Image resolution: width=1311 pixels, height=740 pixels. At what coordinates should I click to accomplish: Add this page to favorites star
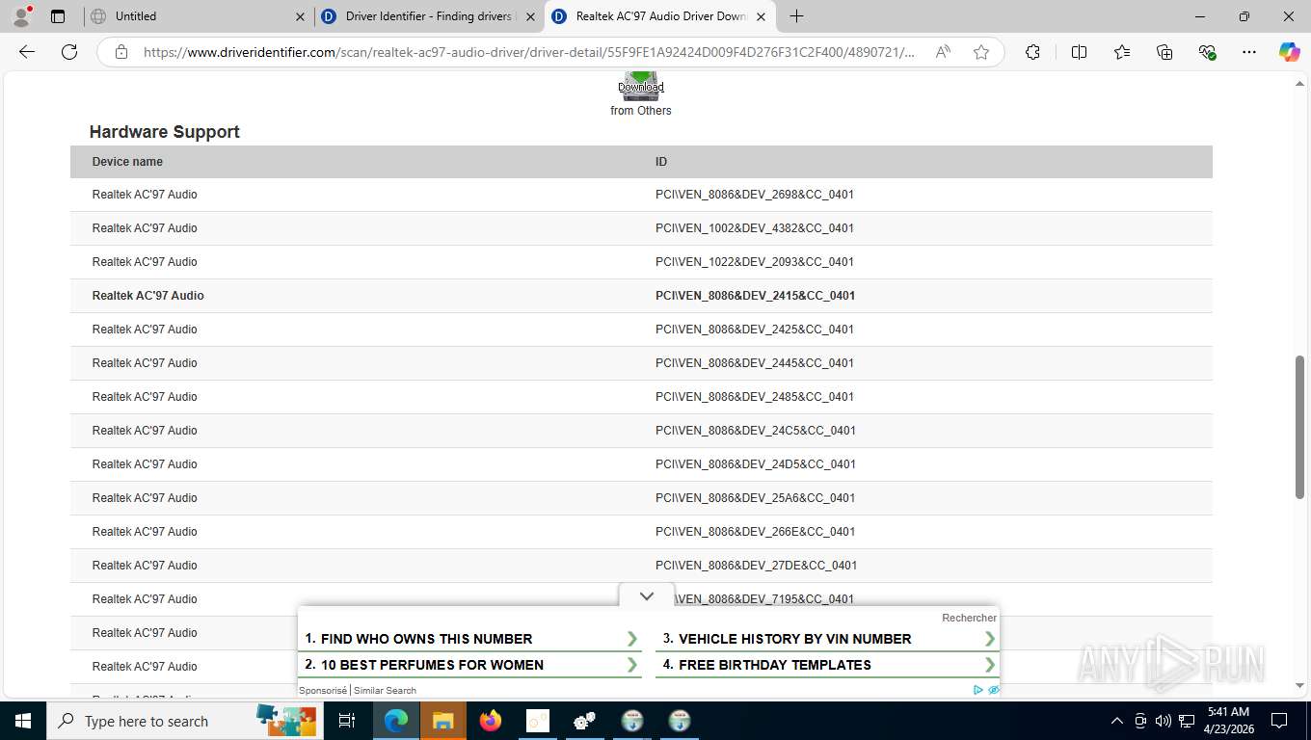[x=981, y=52]
